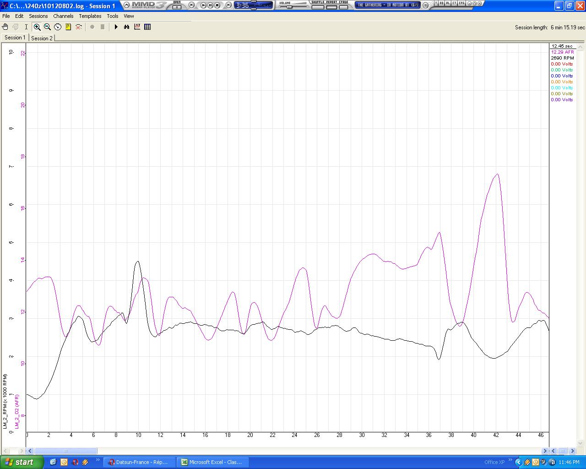Toggle Shuffle in the Winamp player
The width and height of the screenshot is (586, 469).
[x=318, y=7]
